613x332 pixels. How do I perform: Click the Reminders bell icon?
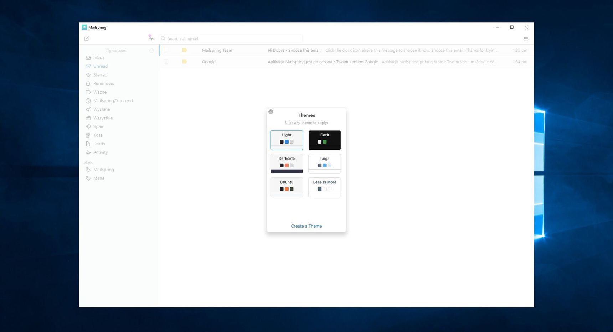[x=88, y=83]
